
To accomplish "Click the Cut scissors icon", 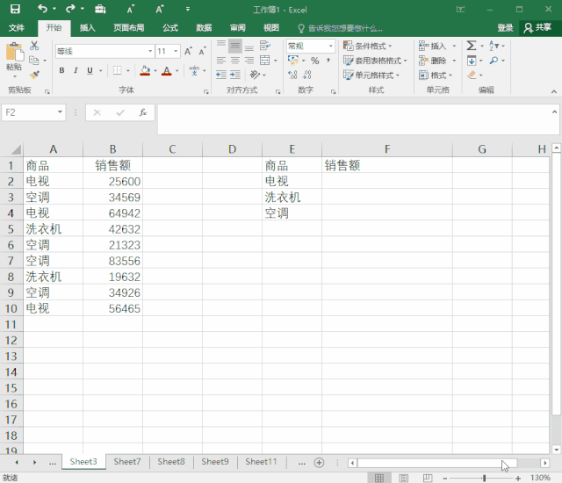I will pos(34,46).
